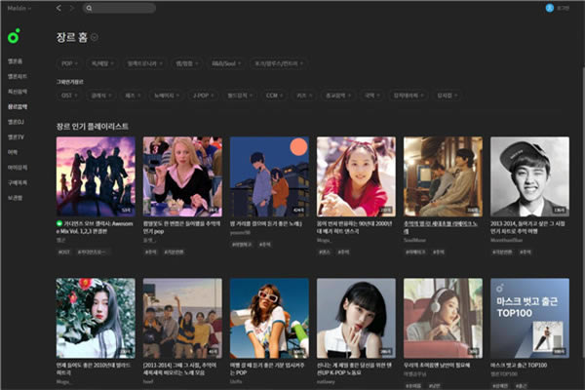Click the green Melon logo icon

point(13,36)
